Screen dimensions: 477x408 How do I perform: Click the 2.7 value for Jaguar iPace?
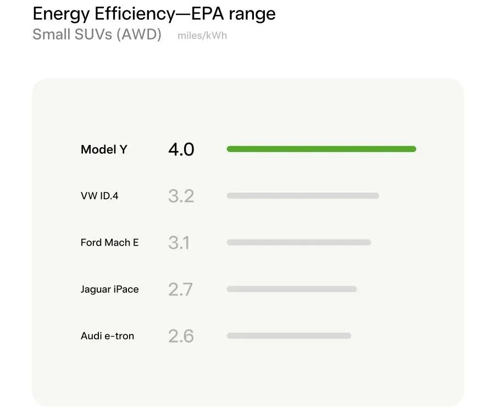180,289
